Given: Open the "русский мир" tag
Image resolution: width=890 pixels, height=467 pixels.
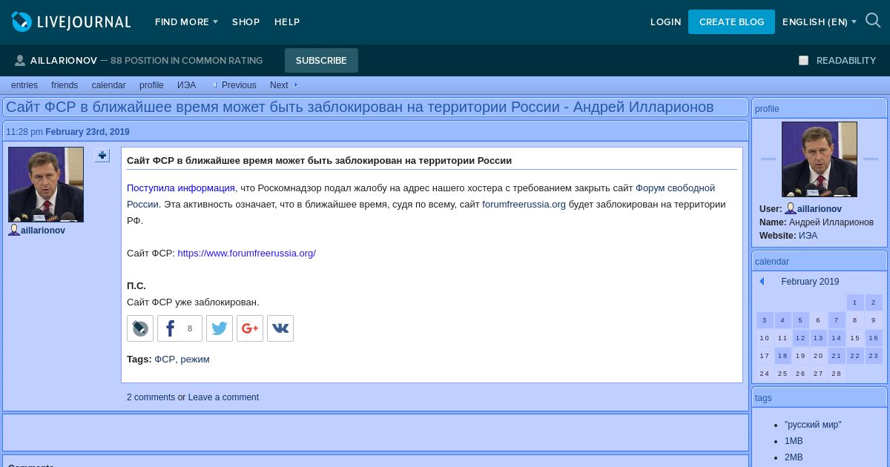Looking at the screenshot, I should point(813,425).
